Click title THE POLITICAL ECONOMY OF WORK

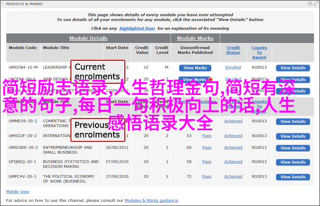click(x=69, y=179)
